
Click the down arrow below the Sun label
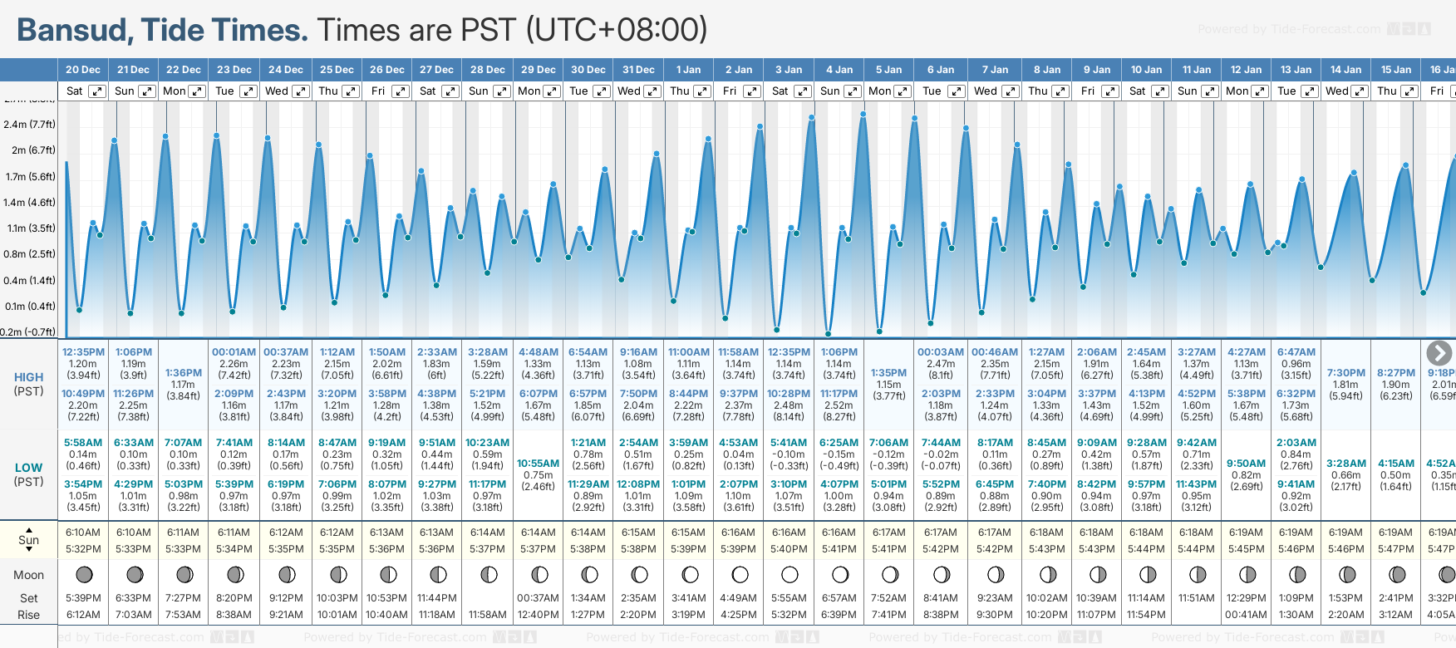pos(29,550)
